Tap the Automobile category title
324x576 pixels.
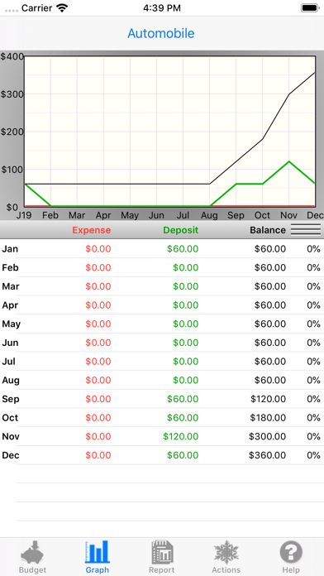click(x=161, y=33)
